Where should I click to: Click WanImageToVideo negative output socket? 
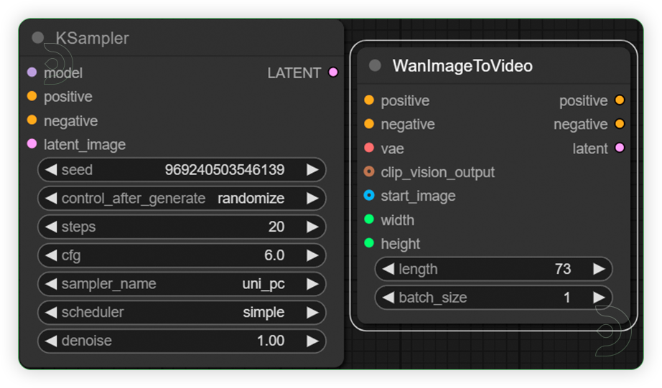(620, 124)
